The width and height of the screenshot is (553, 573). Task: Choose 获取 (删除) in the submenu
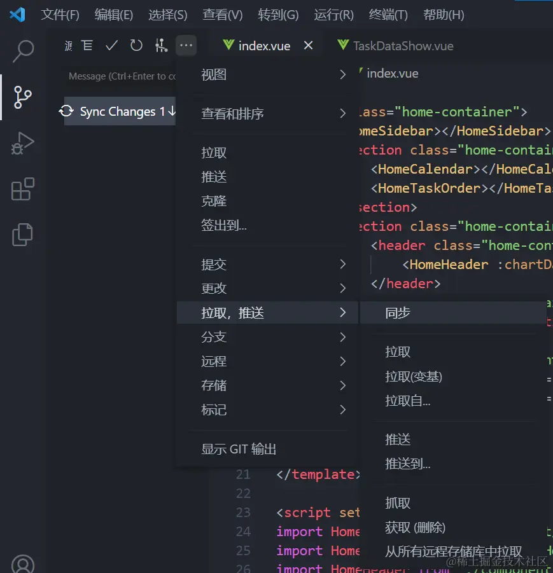pos(453,527)
